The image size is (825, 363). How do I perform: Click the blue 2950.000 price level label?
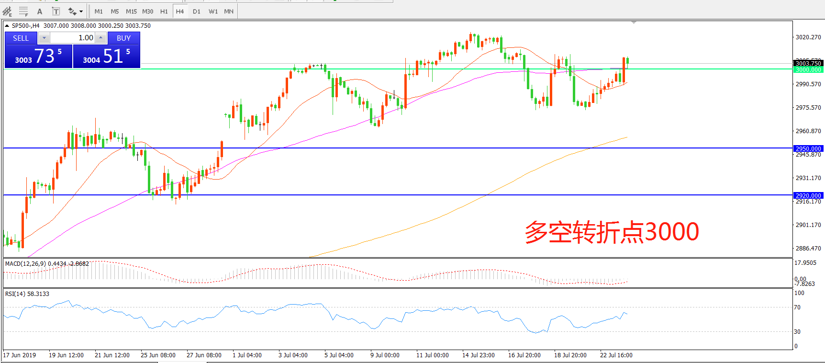tap(808, 148)
